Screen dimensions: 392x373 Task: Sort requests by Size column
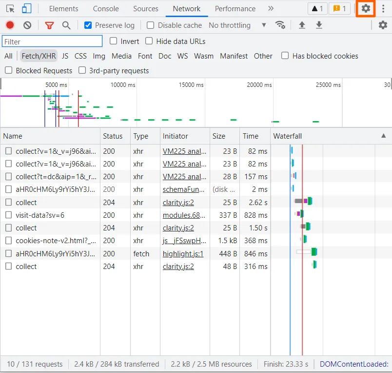(x=225, y=136)
